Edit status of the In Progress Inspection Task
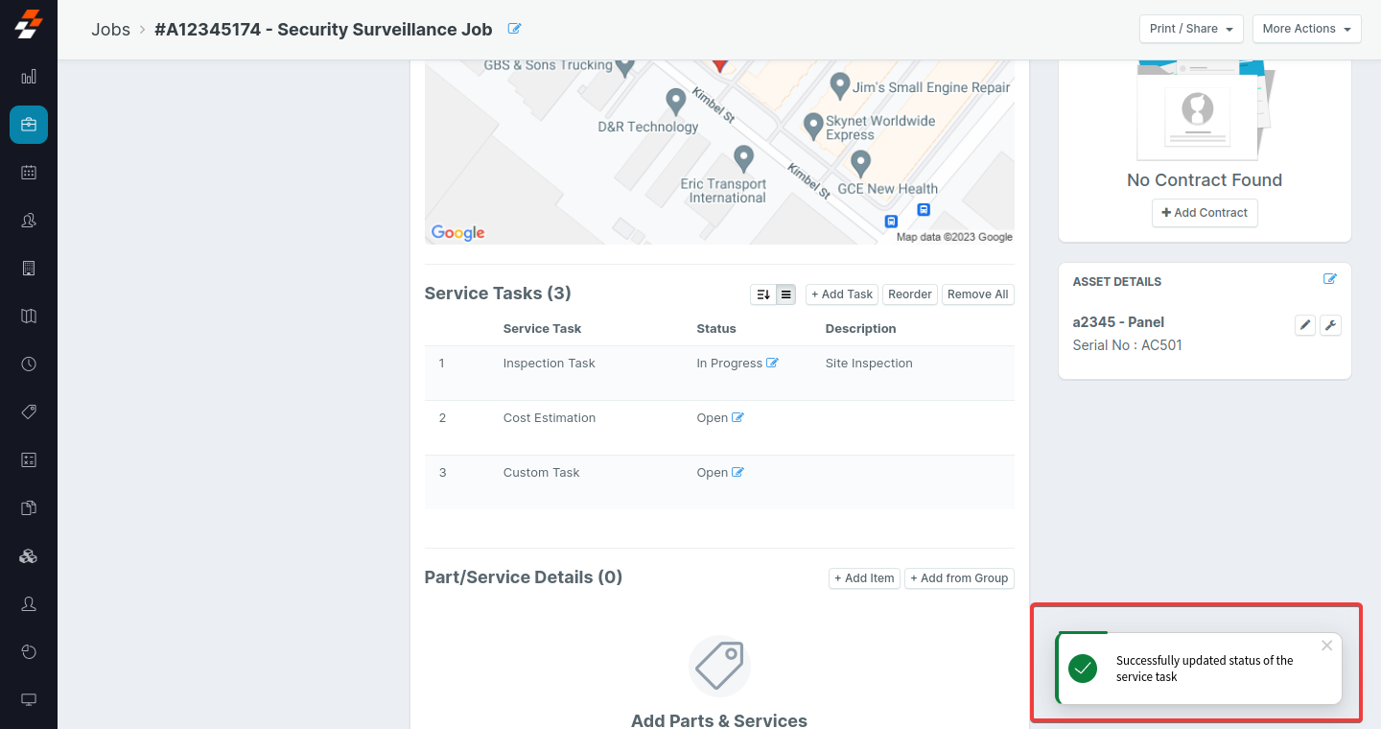This screenshot has height=729, width=1381. click(772, 363)
